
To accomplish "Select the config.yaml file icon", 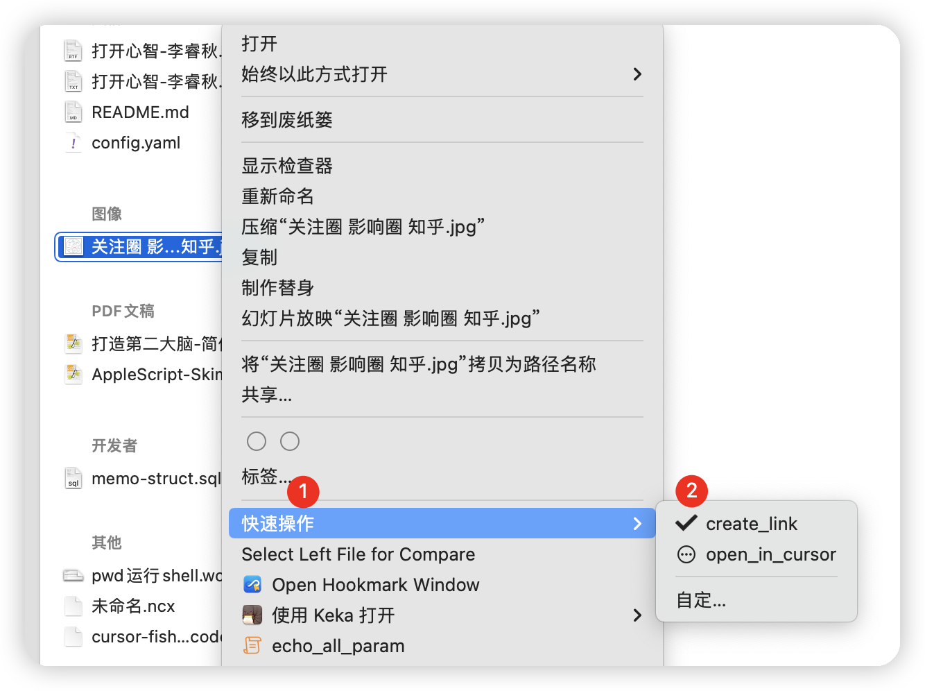I will 74,142.
